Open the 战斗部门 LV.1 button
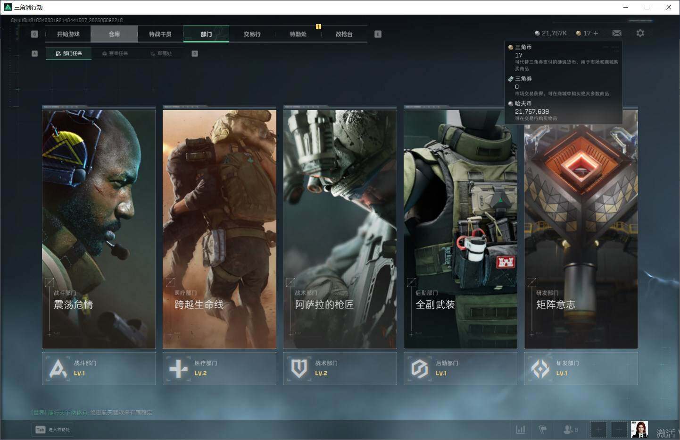The width and height of the screenshot is (680, 440). [99, 369]
